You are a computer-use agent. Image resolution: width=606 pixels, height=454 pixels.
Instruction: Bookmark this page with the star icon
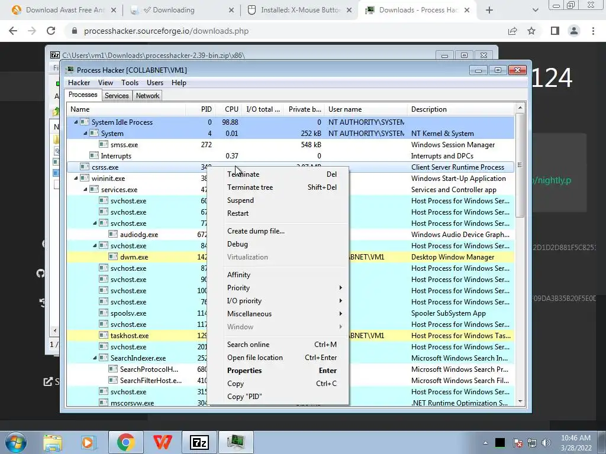(x=531, y=31)
